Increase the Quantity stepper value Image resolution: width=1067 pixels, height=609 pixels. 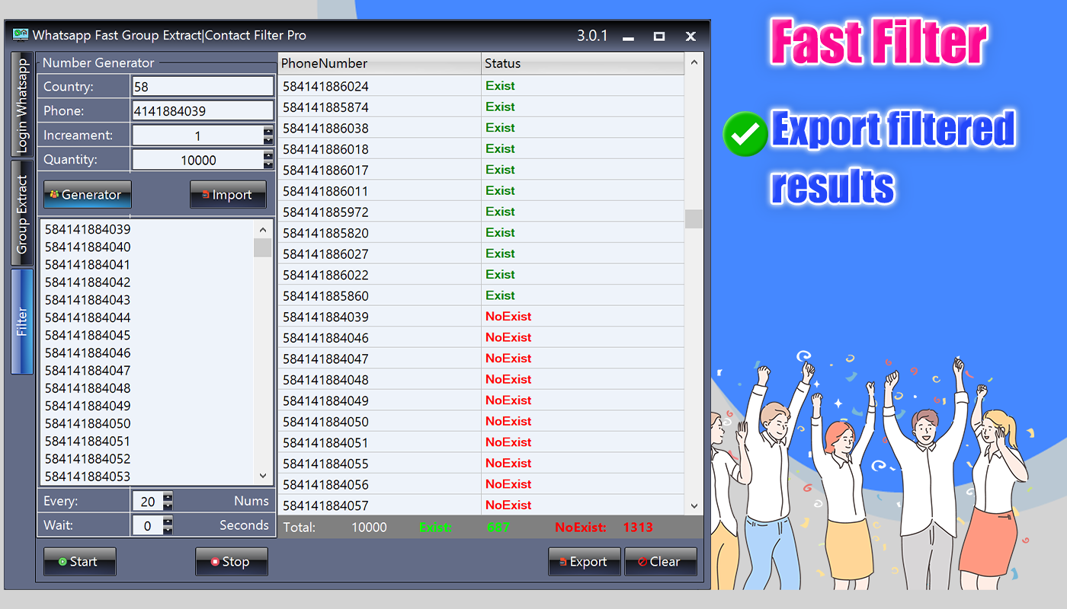[268, 155]
